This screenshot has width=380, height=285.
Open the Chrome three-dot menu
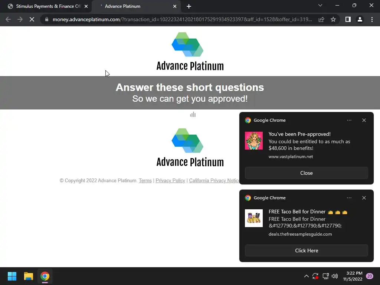point(372,19)
